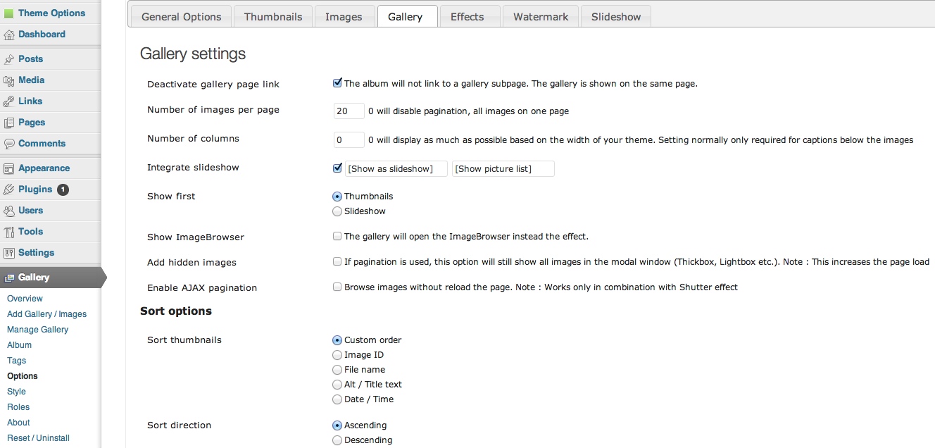Sort thumbnails by Alt / Title text
This screenshot has height=448, width=935.
tap(337, 385)
